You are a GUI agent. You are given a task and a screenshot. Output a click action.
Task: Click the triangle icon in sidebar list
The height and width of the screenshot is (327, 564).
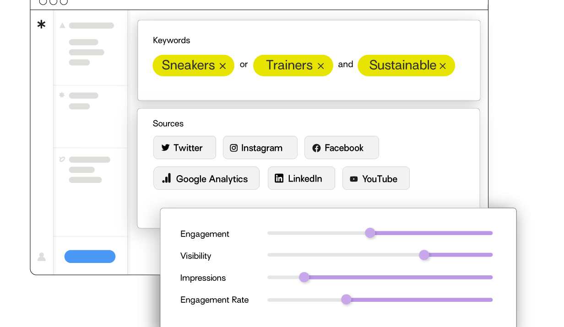click(62, 26)
